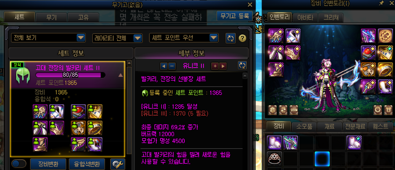Click the green helmet set icon
The width and height of the screenshot is (395, 170).
point(23,75)
